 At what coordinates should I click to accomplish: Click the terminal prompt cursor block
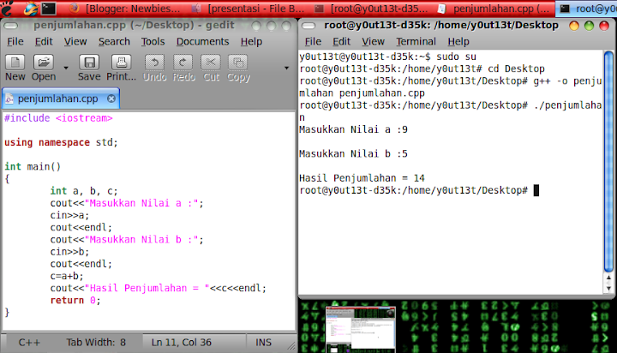[536, 190]
